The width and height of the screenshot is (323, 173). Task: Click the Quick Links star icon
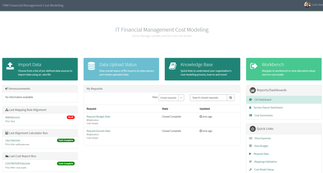tap(252, 129)
